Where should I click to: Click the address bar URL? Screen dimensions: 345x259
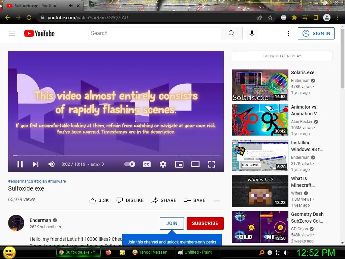[88, 18]
